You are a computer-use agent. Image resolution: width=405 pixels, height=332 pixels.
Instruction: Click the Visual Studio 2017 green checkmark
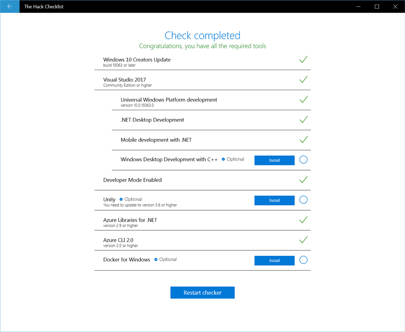pyautogui.click(x=303, y=80)
